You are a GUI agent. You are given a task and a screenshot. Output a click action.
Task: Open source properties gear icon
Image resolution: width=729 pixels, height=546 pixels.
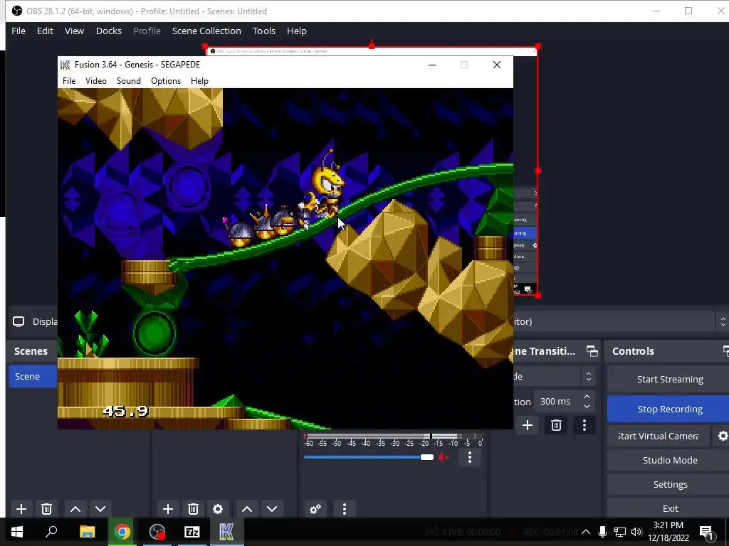coord(218,509)
